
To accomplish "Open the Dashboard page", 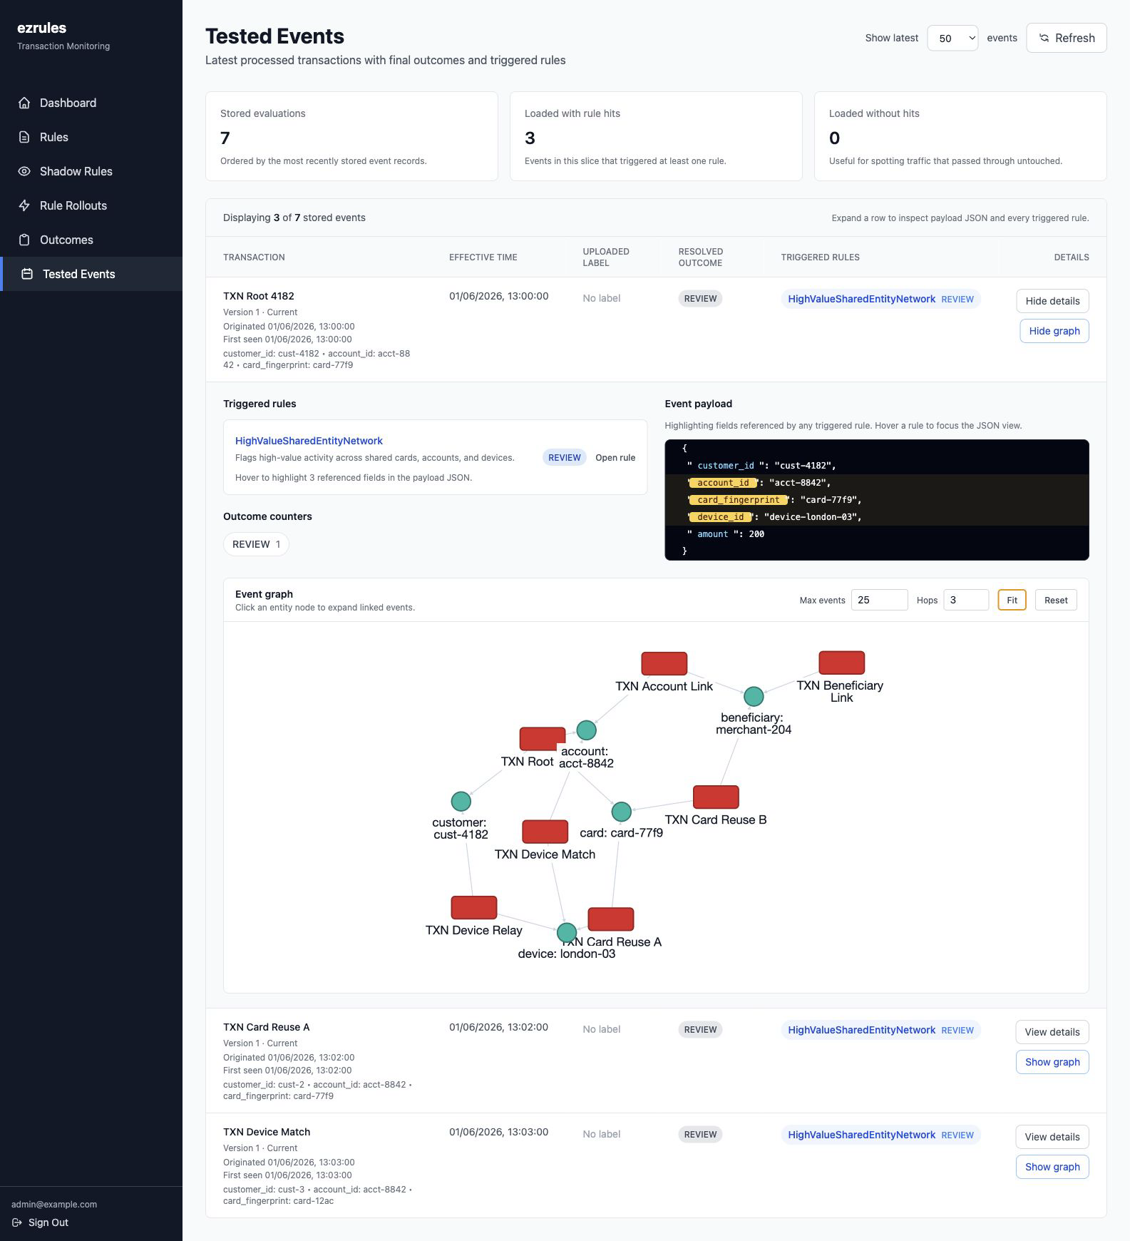I will [91, 103].
